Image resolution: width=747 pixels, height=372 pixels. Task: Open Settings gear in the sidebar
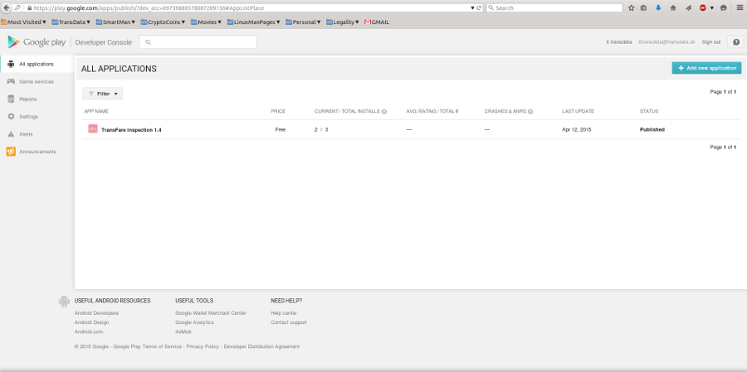pyautogui.click(x=11, y=116)
